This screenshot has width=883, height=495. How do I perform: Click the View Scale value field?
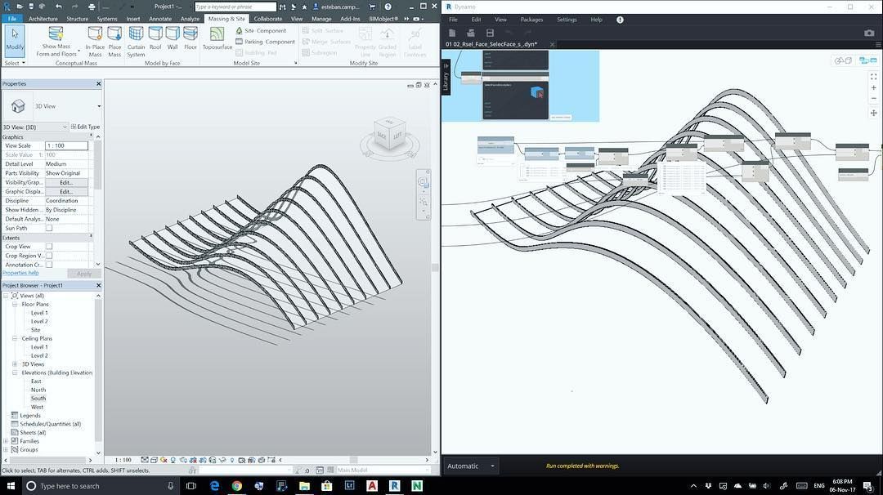point(66,145)
